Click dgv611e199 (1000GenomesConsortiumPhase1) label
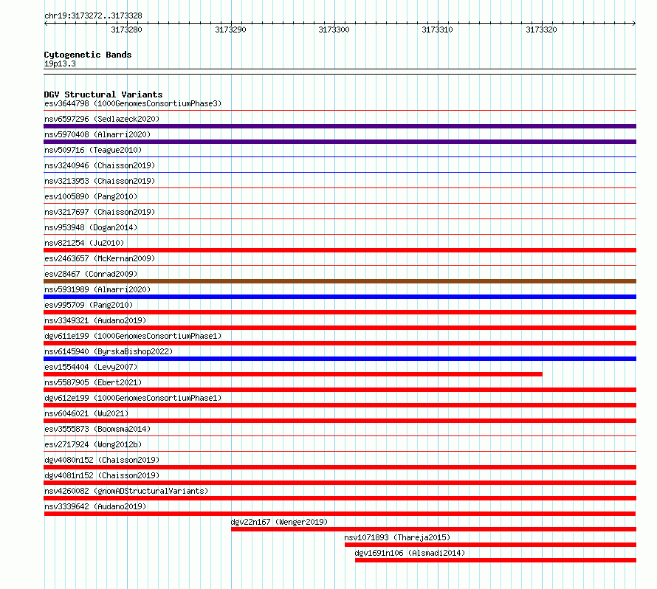The height and width of the screenshot is (589, 657). coord(133,336)
